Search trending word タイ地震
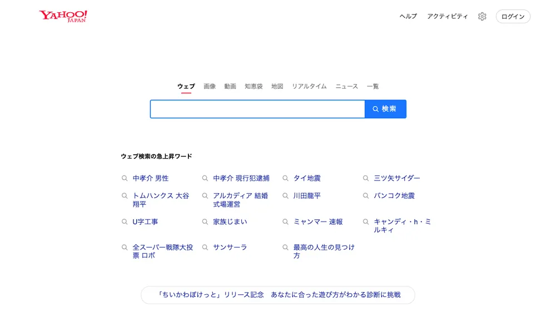The width and height of the screenshot is (556, 312). pos(307,178)
